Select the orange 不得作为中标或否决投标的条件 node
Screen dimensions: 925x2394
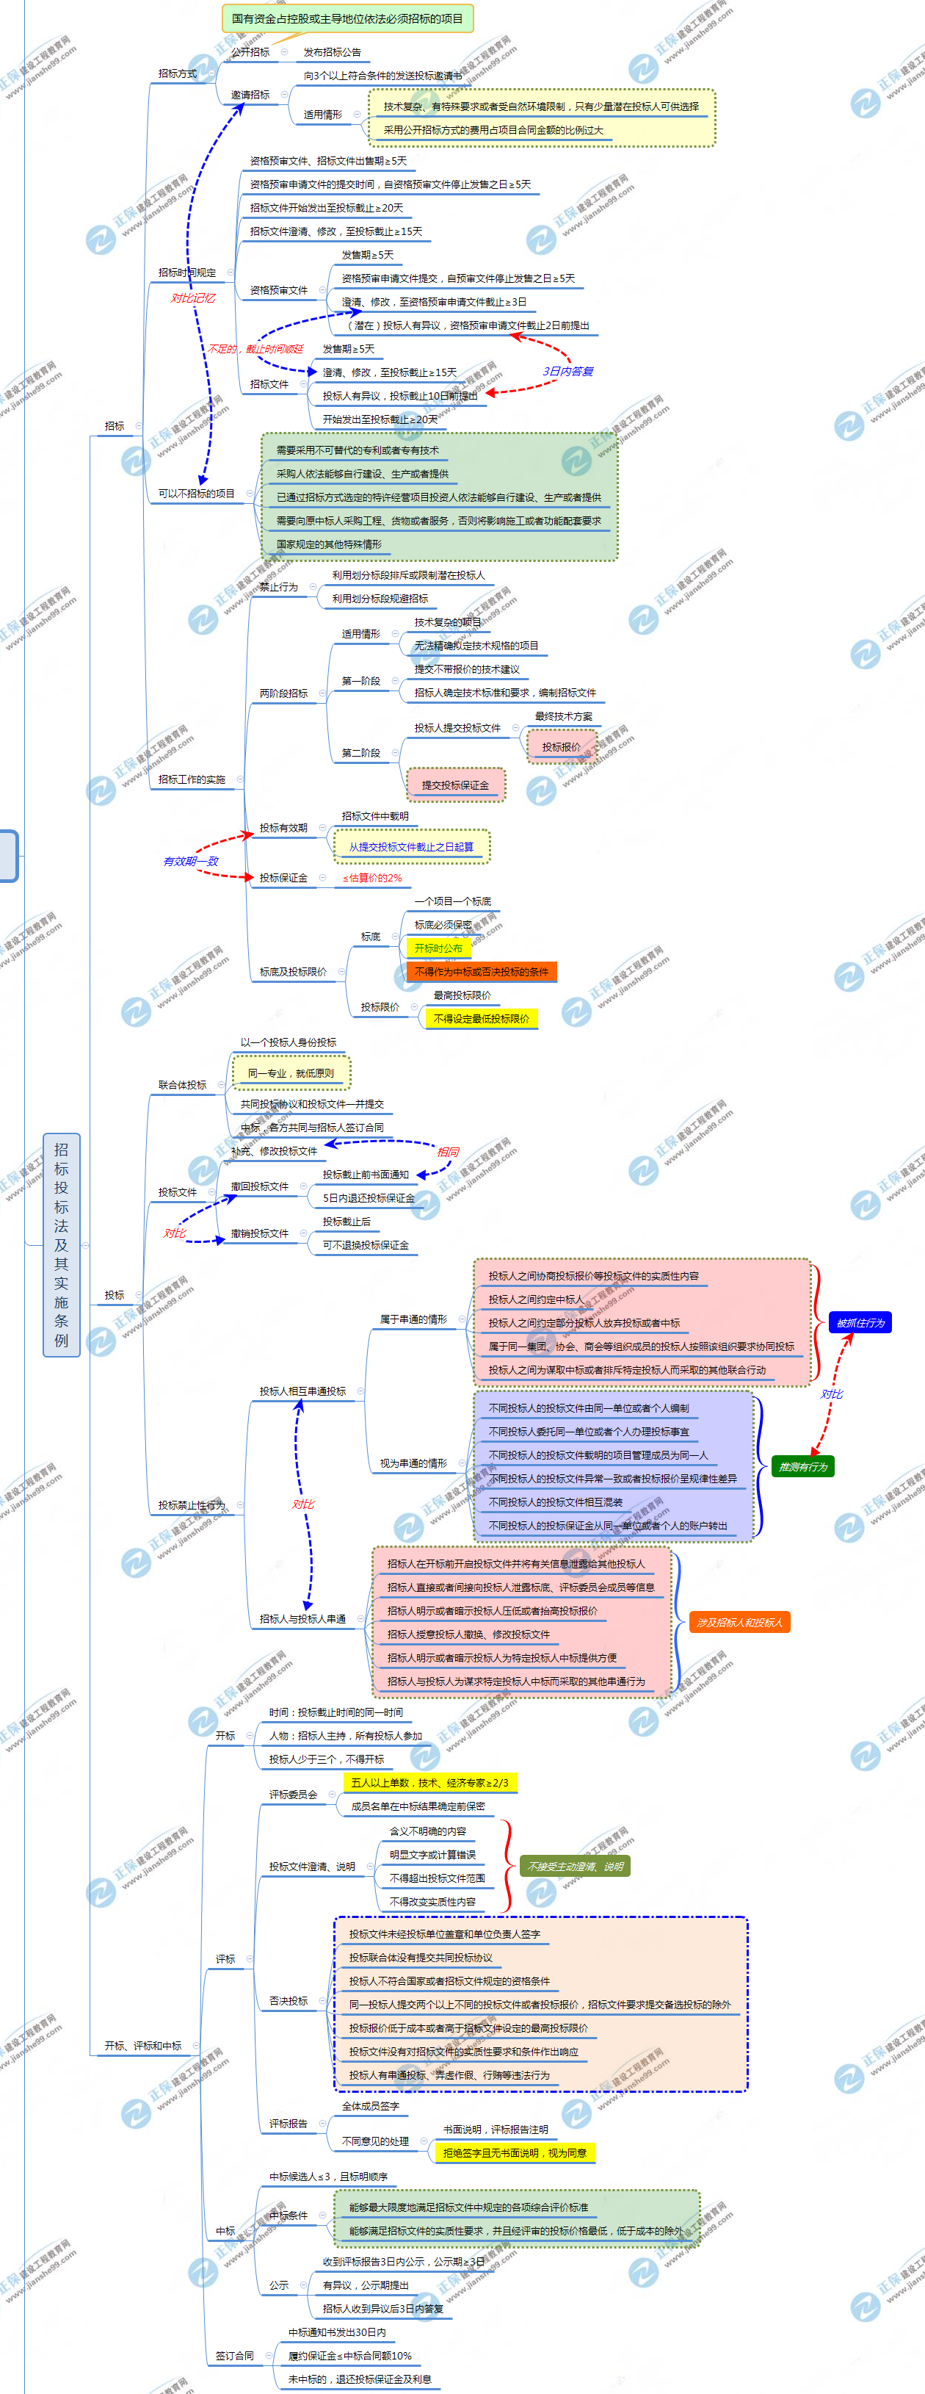click(x=480, y=972)
